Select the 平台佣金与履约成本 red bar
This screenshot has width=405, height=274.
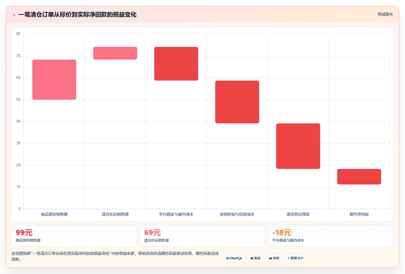pos(176,64)
